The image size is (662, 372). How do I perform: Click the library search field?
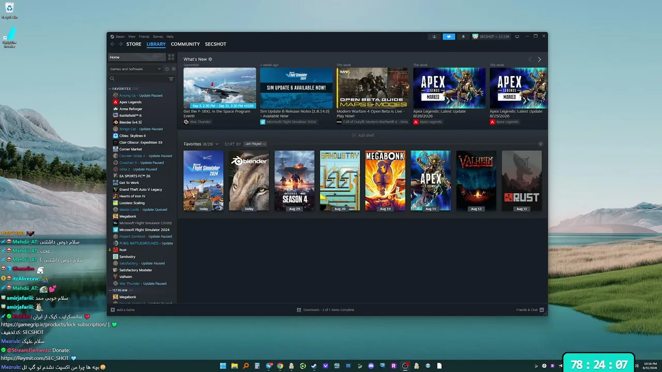click(x=141, y=79)
